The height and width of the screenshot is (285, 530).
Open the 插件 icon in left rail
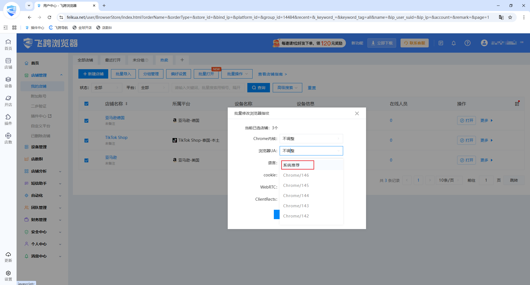point(8,119)
